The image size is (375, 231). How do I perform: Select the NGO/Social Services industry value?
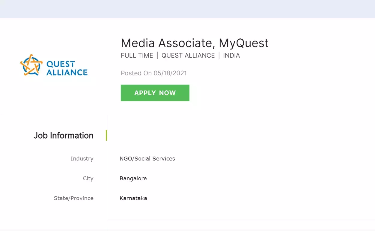tap(147, 158)
